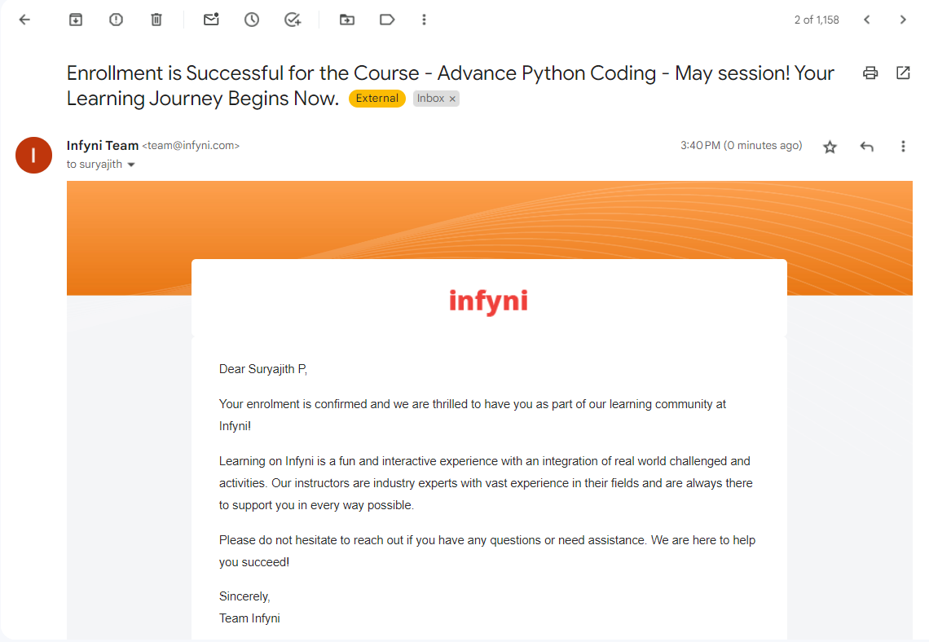The image size is (929, 642).
Task: Snooze this email
Action: [252, 20]
